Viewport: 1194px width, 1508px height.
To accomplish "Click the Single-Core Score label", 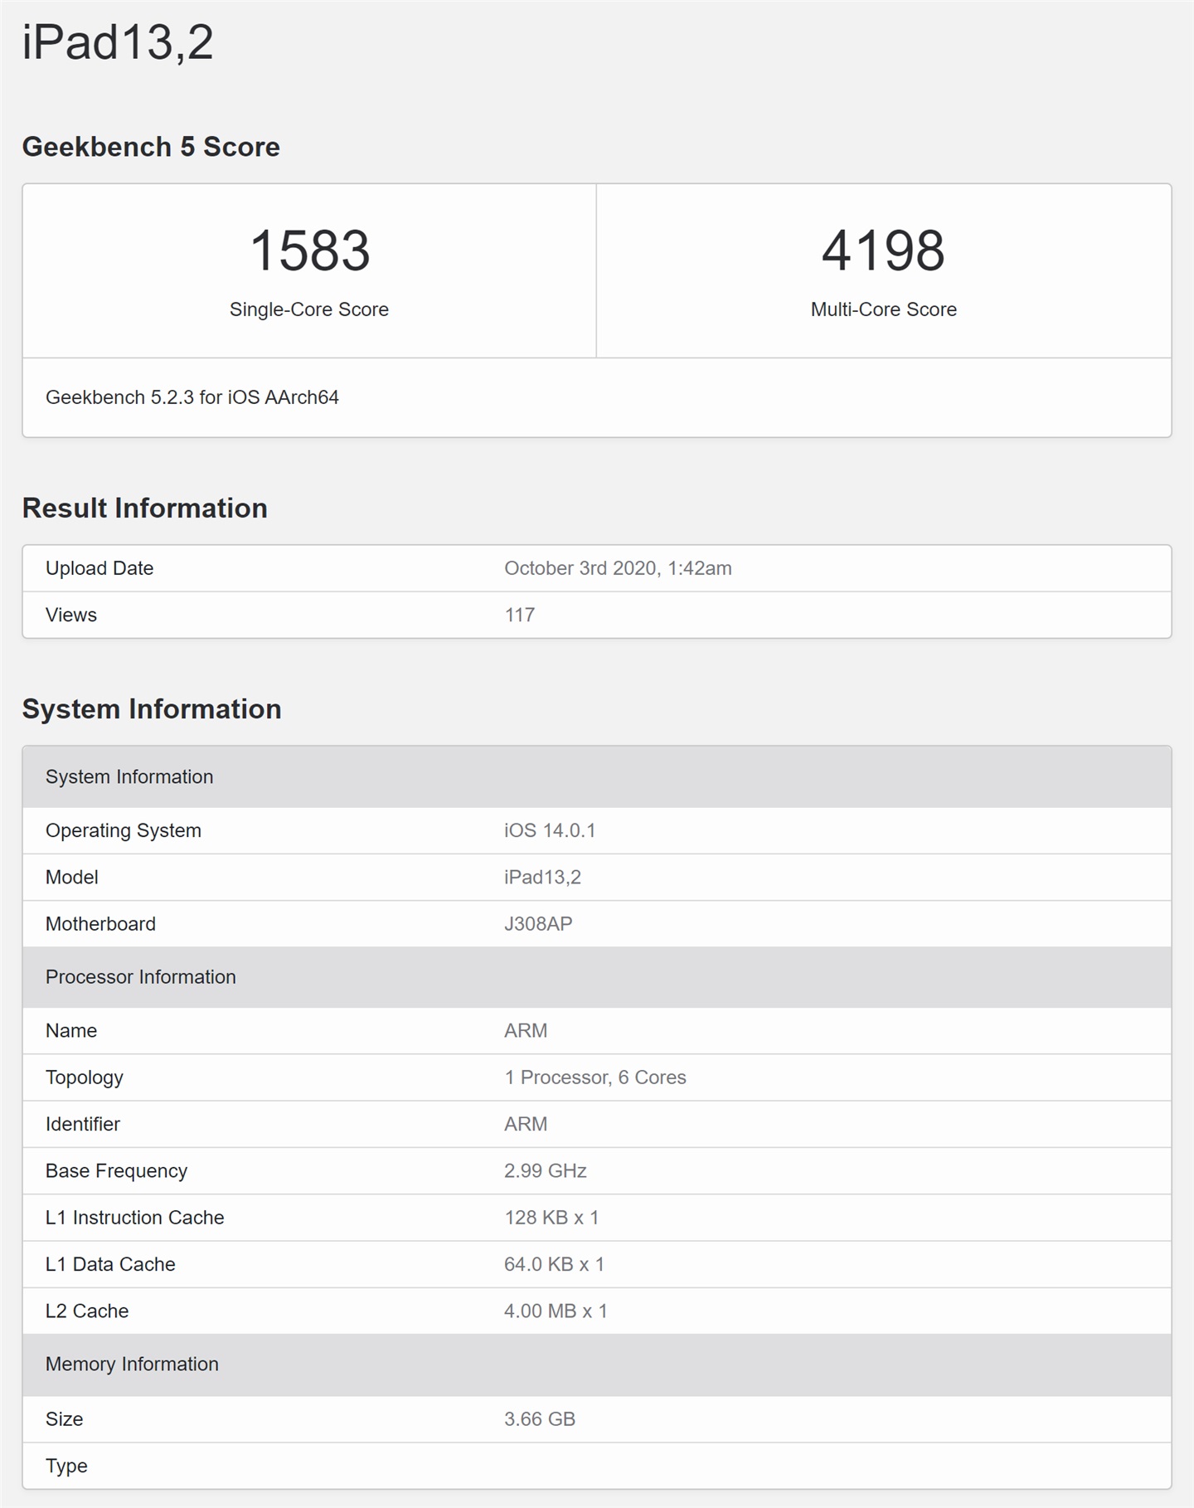I will coord(309,309).
